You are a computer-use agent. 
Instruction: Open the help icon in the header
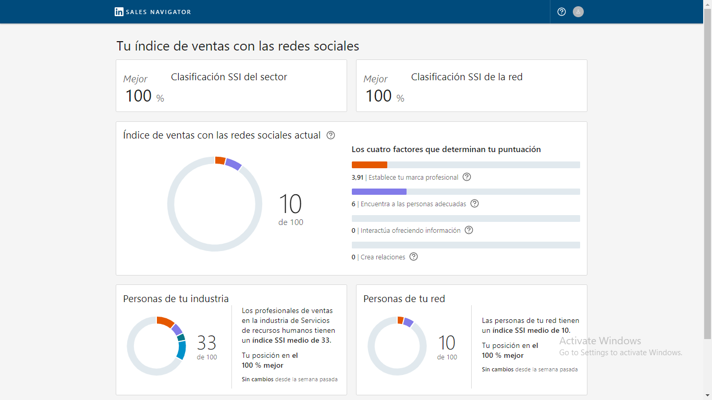pos(561,11)
